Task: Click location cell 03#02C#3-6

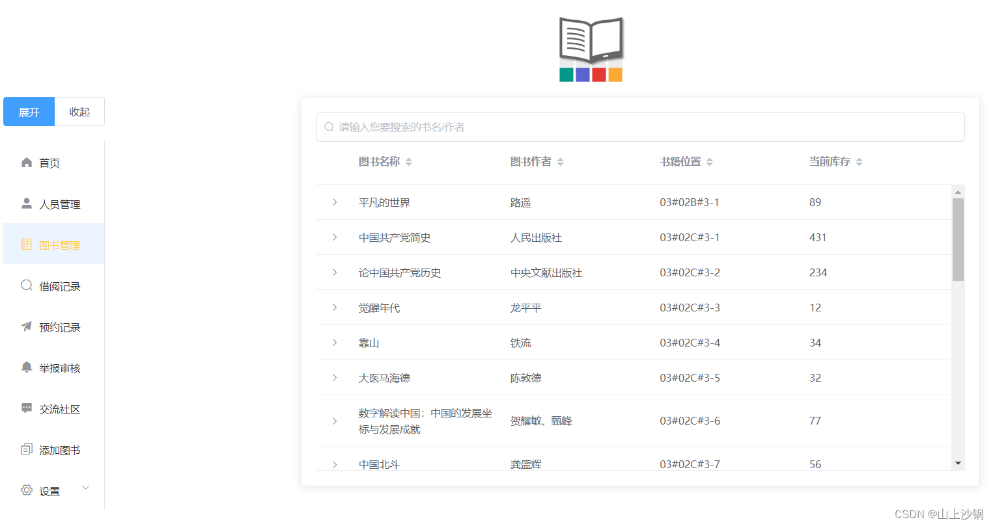Action: click(690, 421)
